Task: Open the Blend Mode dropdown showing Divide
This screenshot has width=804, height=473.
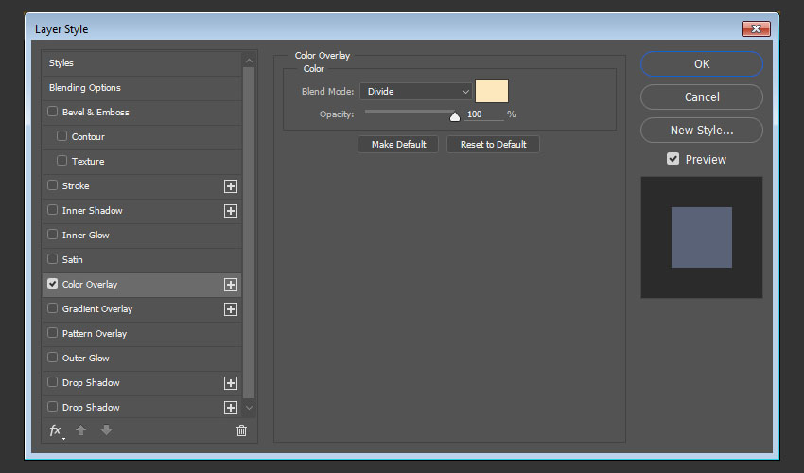Action: 415,92
